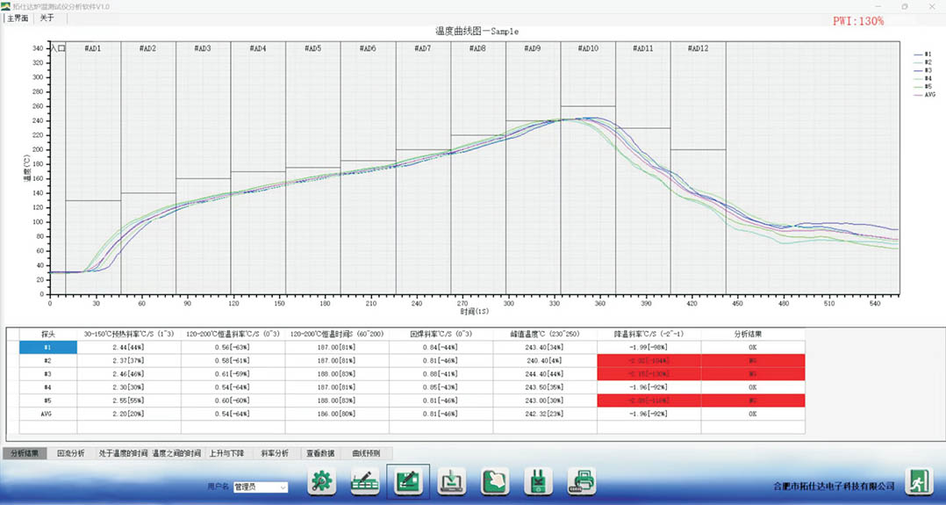Select the highlighted curve analysis icon
Screen dimensions: 946x505
[x=408, y=481]
